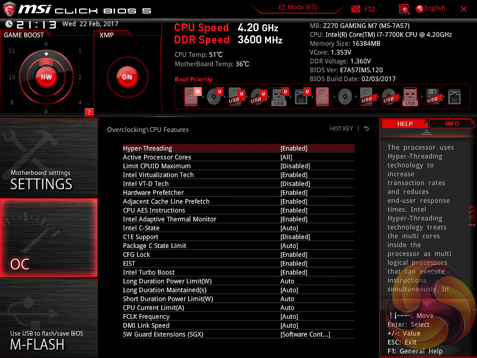Select the legacy CD/DVD boot icon
This screenshot has height=358, width=477.
pos(345,97)
